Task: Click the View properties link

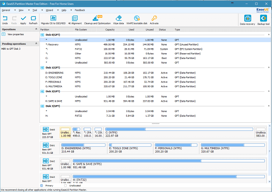Action: tap(16, 34)
